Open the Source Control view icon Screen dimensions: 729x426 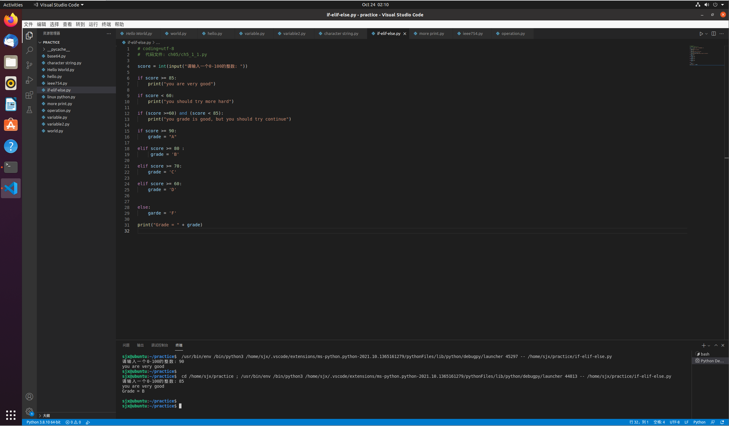coord(29,65)
